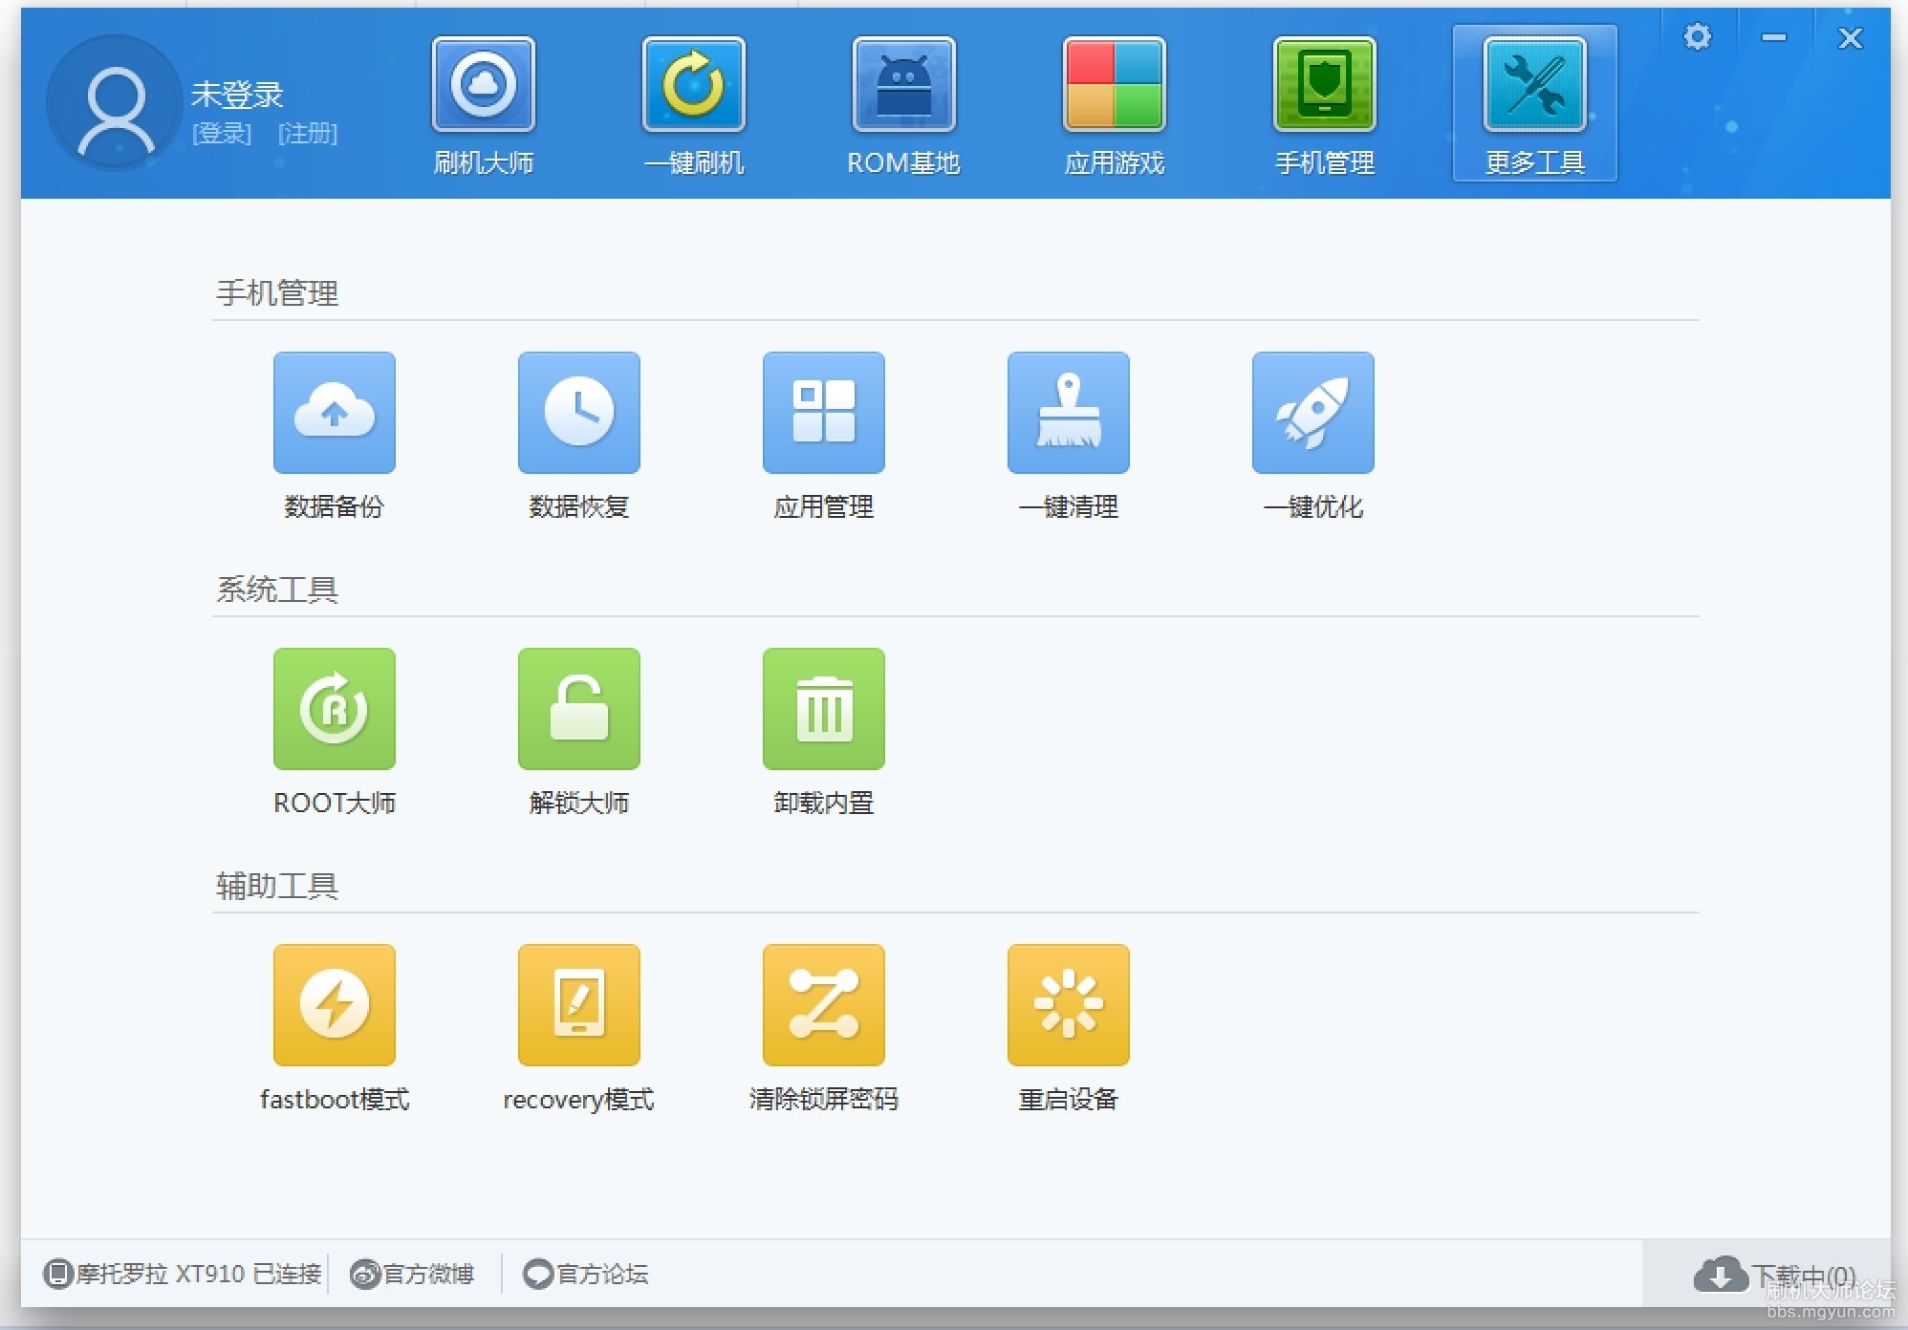Launch 应用管理 app management tool
The image size is (1908, 1330).
tap(823, 413)
